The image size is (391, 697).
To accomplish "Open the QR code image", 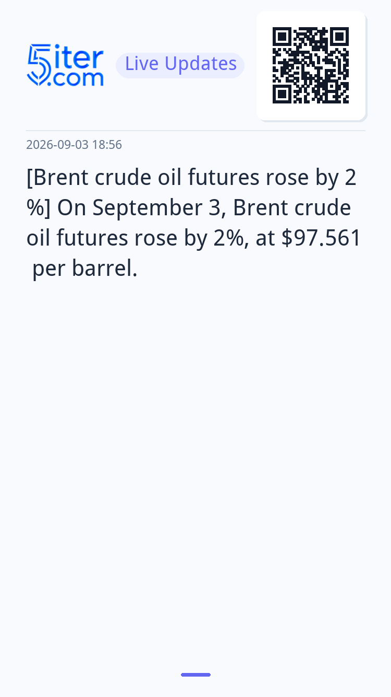I will [x=311, y=65].
